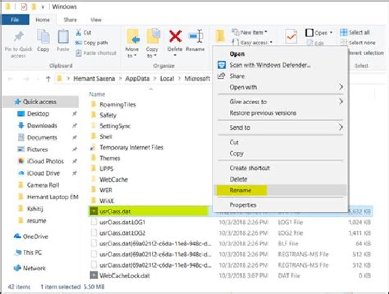Click the Pin to Quick access icon
This screenshot has width=389, height=294.
19,38
